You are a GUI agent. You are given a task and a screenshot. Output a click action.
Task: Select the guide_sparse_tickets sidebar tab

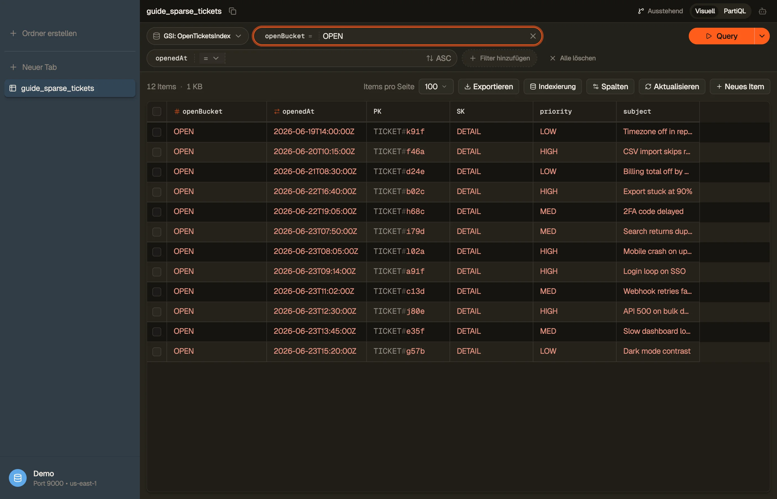coord(70,88)
